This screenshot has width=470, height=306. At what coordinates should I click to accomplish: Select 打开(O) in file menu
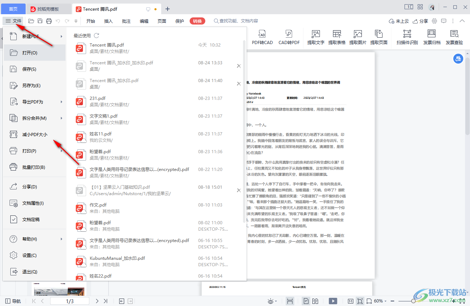[x=35, y=53]
